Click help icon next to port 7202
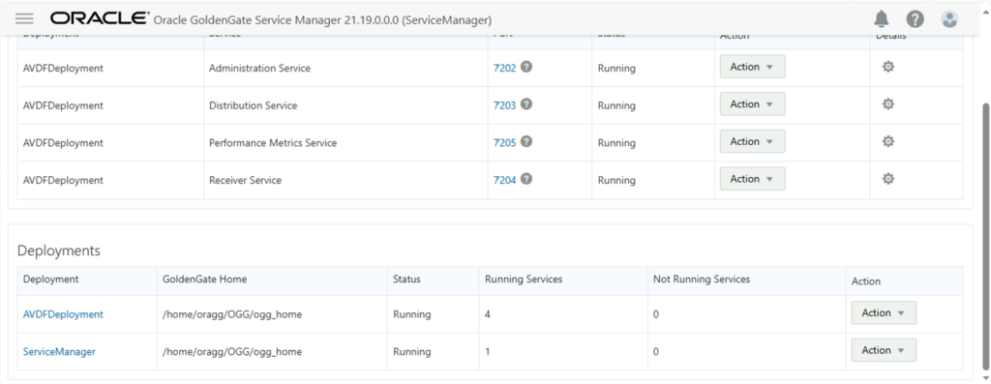991x384 pixels. 526,67
